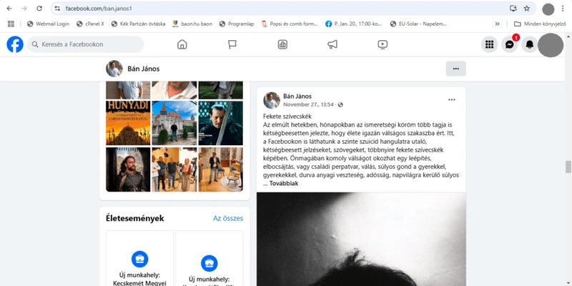Bookmark page with the star icon

pyautogui.click(x=526, y=9)
